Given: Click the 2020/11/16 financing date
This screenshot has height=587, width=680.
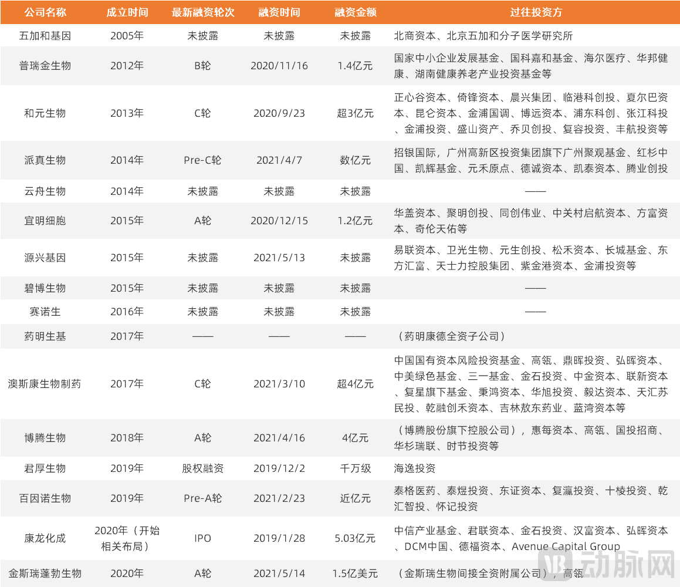Looking at the screenshot, I should 279,66.
